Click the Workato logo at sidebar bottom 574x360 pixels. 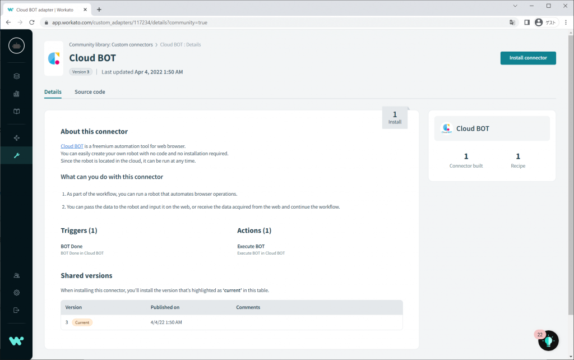(x=16, y=341)
